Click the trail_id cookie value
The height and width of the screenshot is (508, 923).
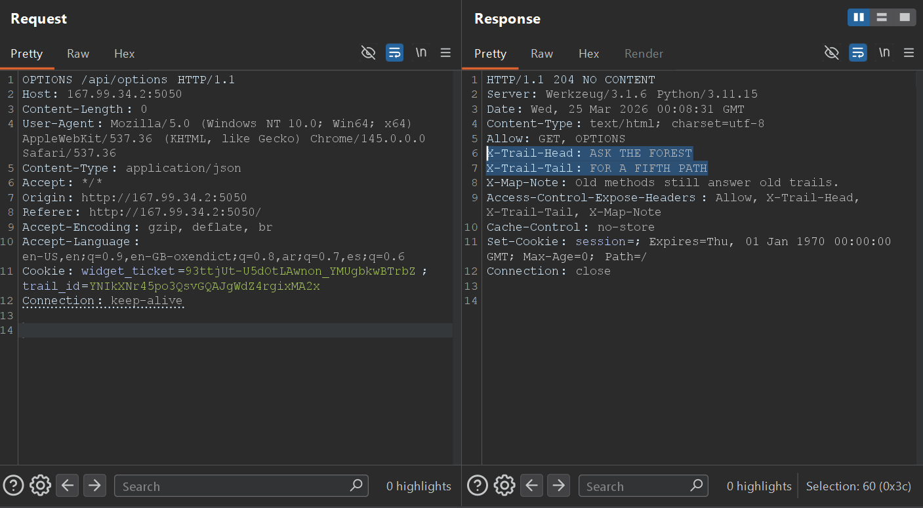click(x=204, y=286)
